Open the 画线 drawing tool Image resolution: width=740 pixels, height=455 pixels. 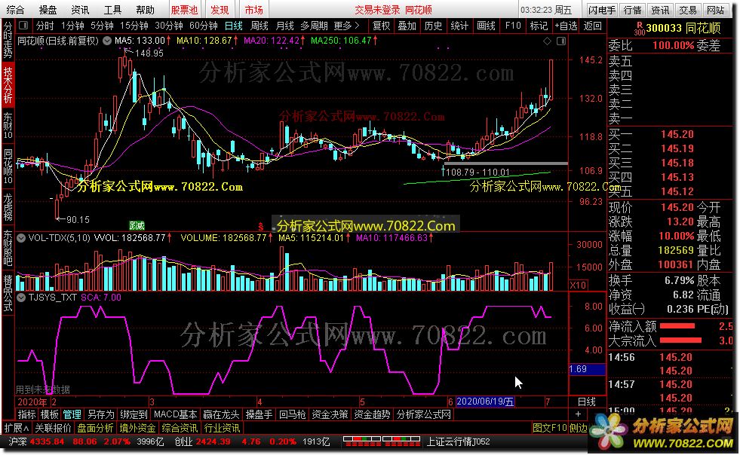click(x=486, y=26)
